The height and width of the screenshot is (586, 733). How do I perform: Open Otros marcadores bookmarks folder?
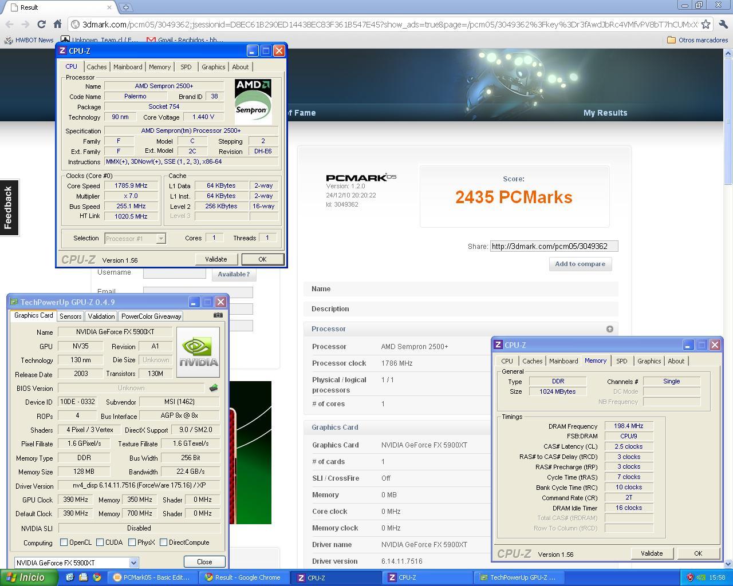[x=697, y=40]
